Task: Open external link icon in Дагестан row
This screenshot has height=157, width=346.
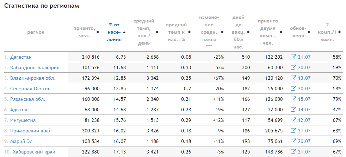Action: pyautogui.click(x=293, y=57)
